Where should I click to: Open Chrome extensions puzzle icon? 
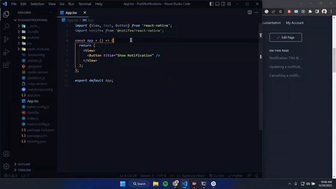tap(310, 12)
